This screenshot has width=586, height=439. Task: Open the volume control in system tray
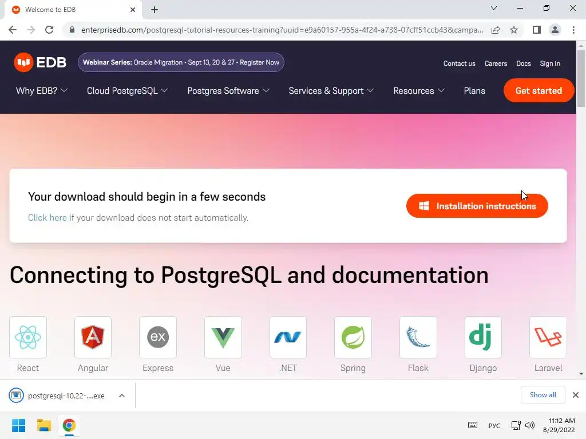click(x=530, y=425)
